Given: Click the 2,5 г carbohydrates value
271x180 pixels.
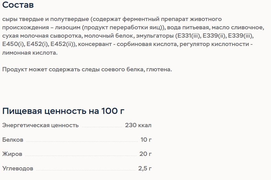Looking at the screenshot, I should tap(145, 168).
